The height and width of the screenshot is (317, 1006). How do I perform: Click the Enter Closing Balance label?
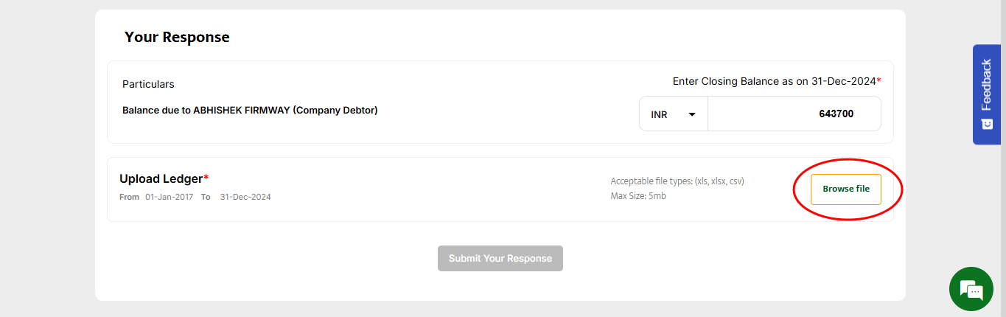coord(774,81)
